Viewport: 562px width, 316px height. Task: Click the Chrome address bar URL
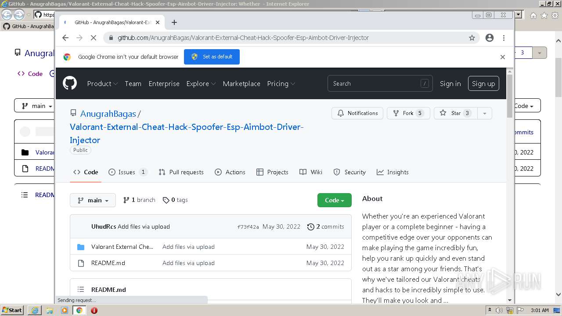(243, 38)
